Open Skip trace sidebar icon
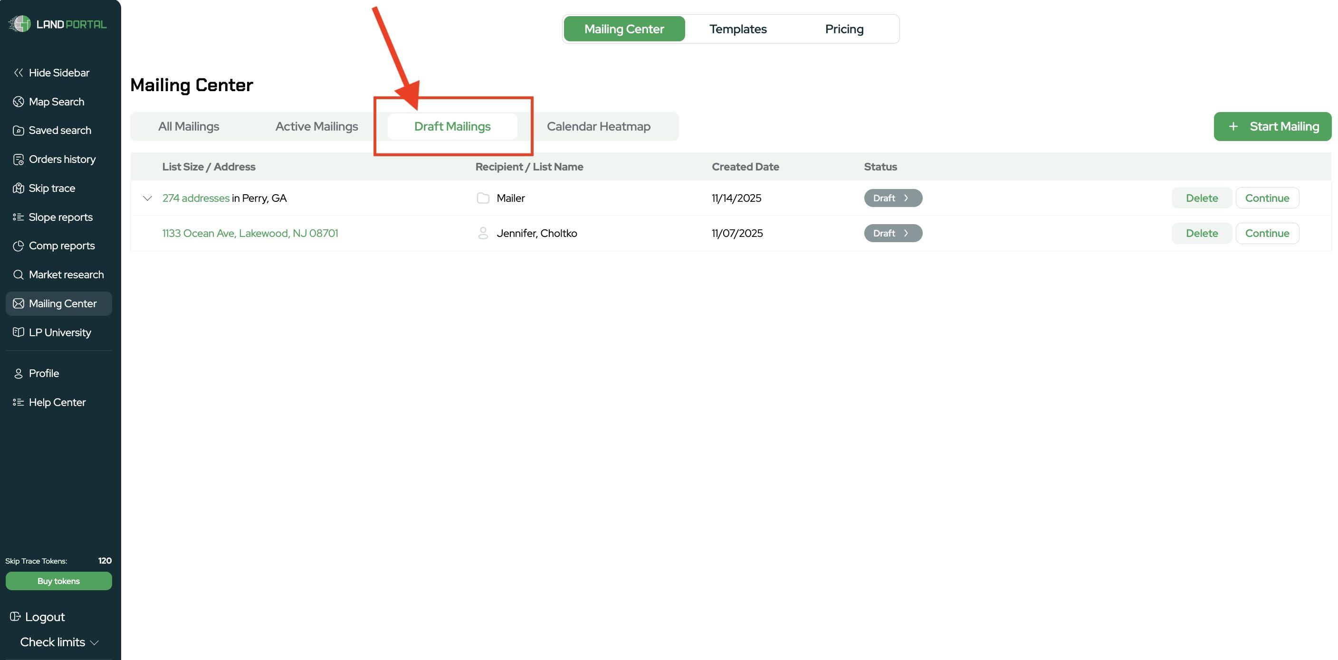The height and width of the screenshot is (660, 1338). tap(18, 188)
